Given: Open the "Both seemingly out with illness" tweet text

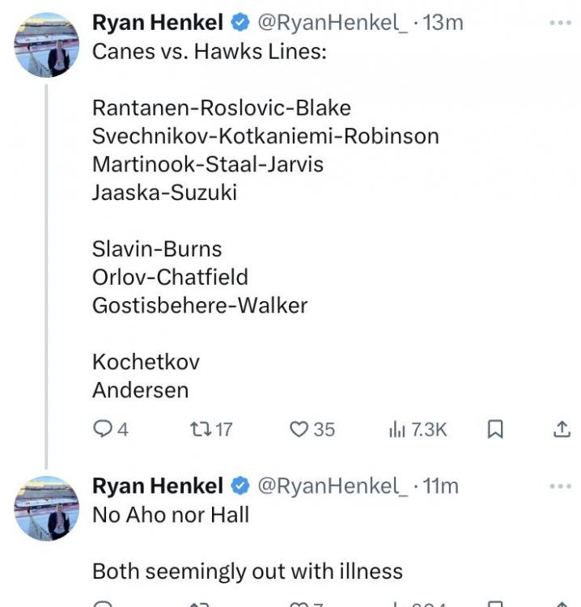Looking at the screenshot, I should pos(247,571).
